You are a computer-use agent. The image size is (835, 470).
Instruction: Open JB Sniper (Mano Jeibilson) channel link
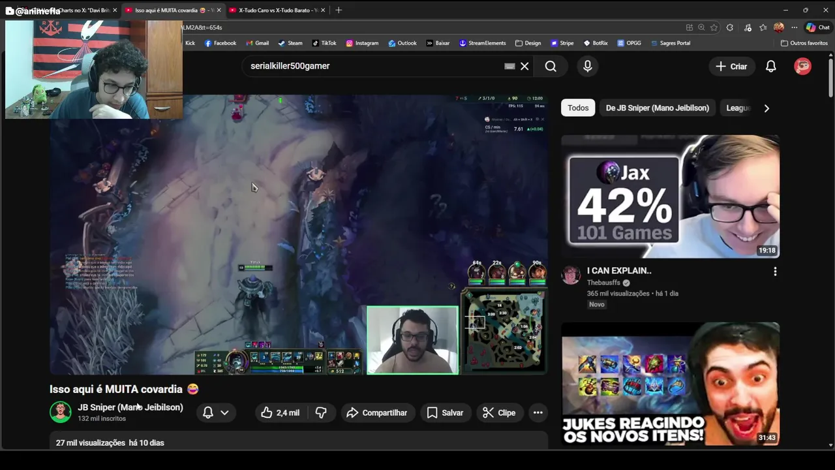130,407
